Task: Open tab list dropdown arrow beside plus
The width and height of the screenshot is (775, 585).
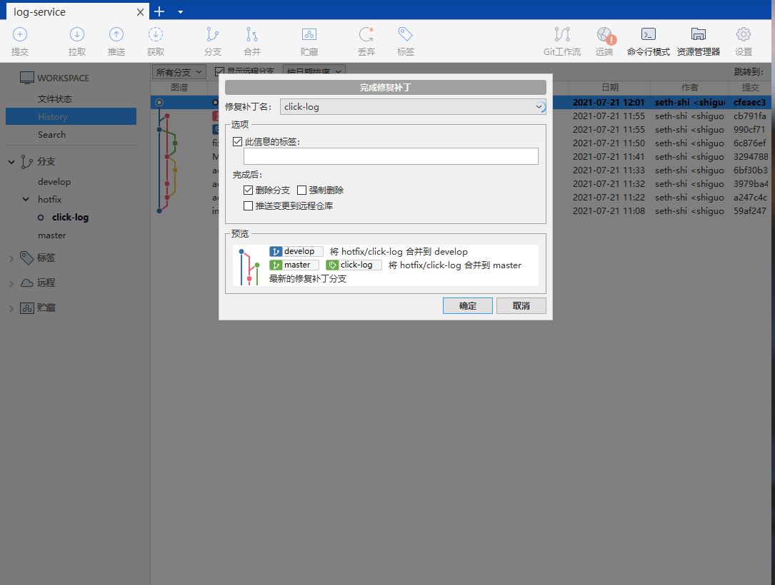Action: click(x=181, y=12)
